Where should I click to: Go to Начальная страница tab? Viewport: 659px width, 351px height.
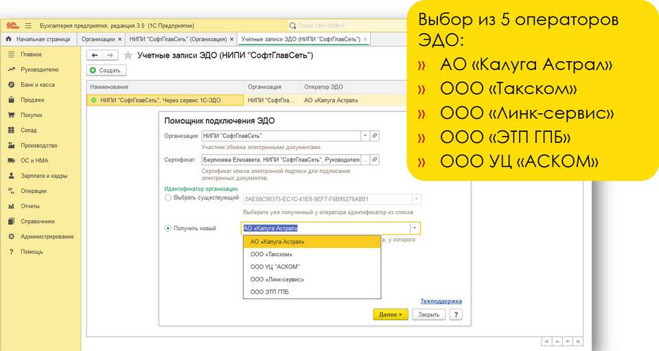38,39
